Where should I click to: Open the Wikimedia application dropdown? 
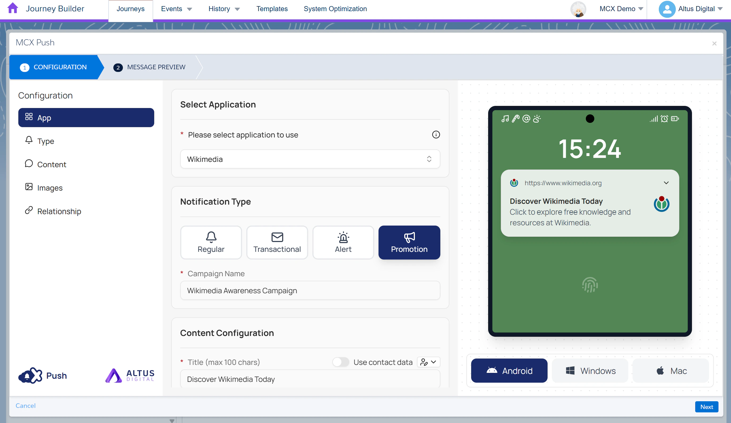pyautogui.click(x=310, y=159)
